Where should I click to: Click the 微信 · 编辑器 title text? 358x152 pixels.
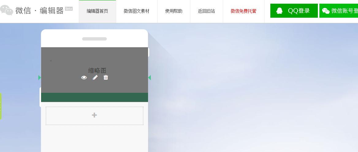pos(39,11)
